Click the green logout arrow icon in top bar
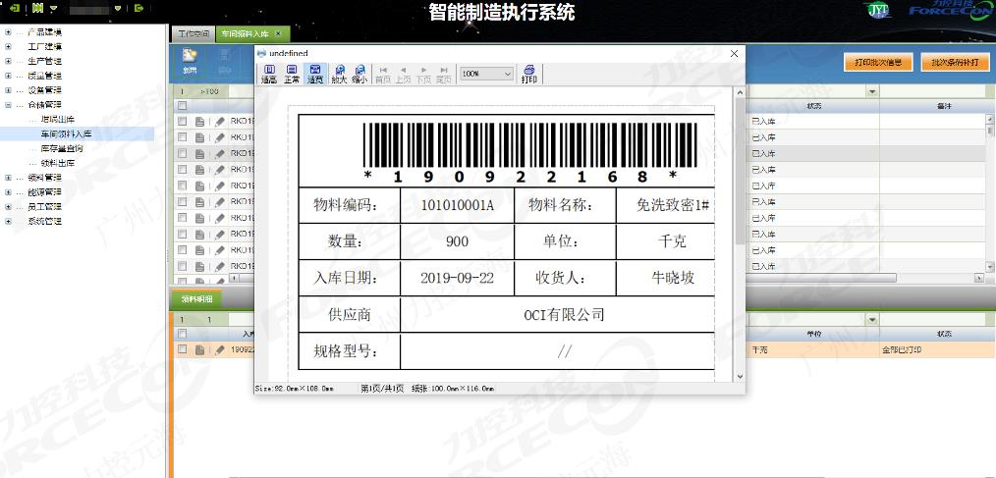The width and height of the screenshot is (996, 478). [139, 8]
